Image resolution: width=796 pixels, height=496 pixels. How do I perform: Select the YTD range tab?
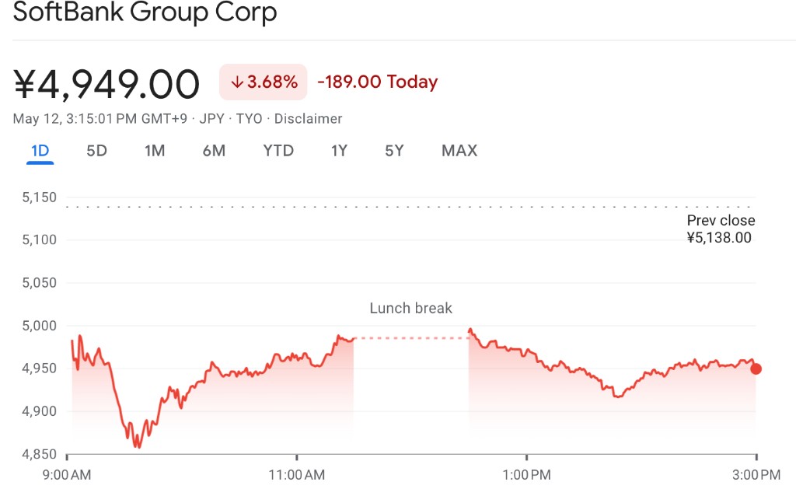pyautogui.click(x=278, y=151)
